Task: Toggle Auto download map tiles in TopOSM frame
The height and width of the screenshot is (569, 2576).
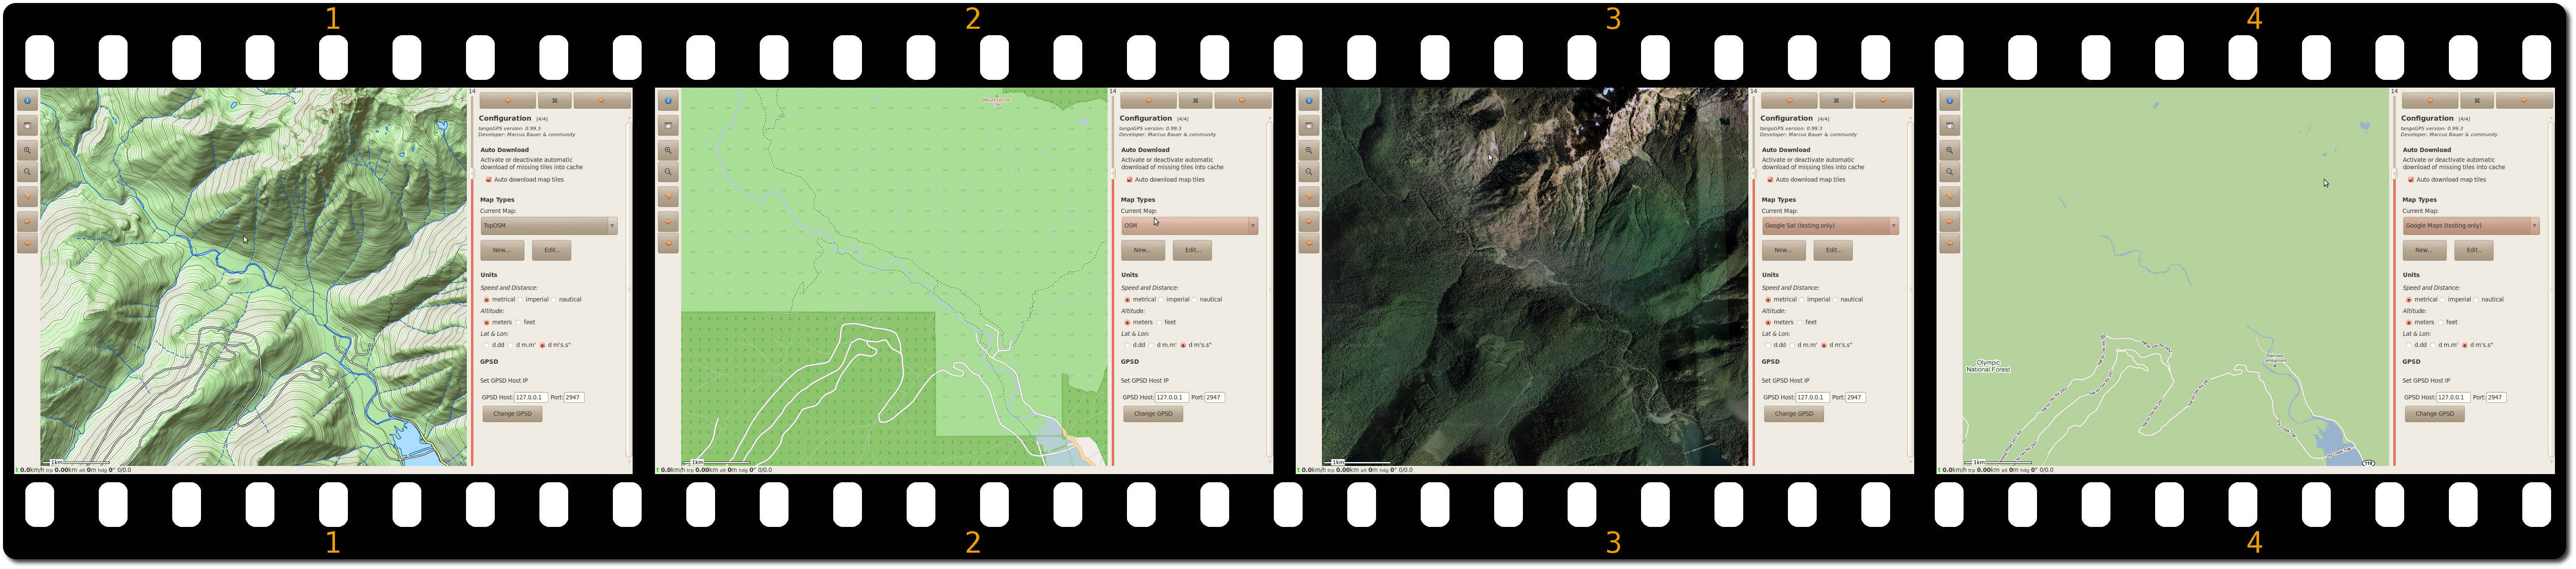Action: pos(489,180)
